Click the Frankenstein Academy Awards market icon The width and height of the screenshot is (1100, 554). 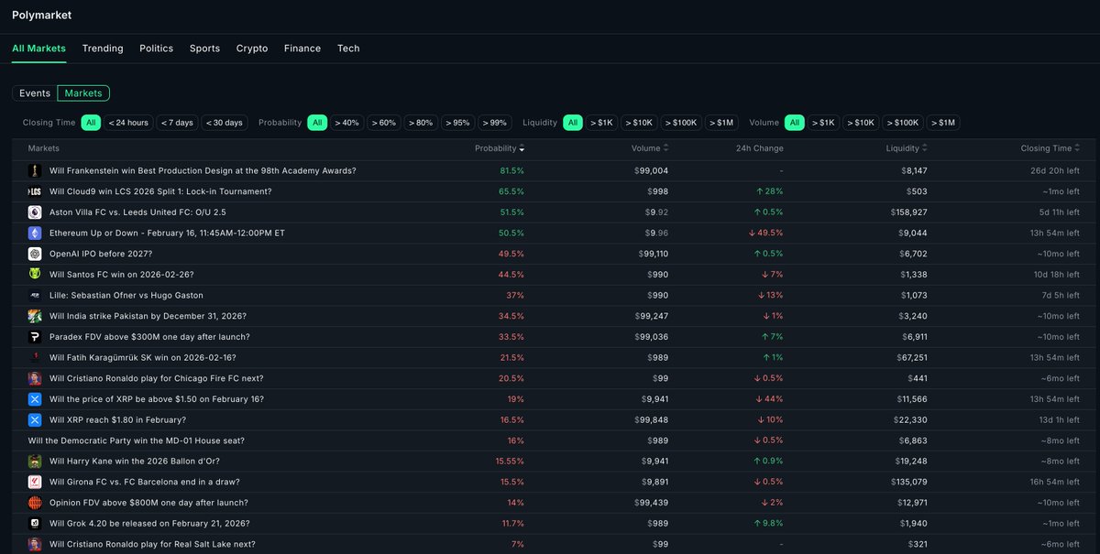(35, 170)
